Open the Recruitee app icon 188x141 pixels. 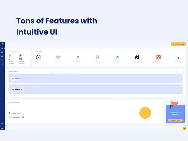point(118,57)
